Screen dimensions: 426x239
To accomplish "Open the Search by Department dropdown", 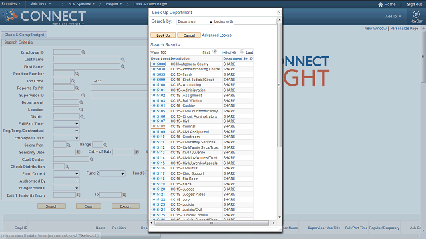I will pos(195,21).
